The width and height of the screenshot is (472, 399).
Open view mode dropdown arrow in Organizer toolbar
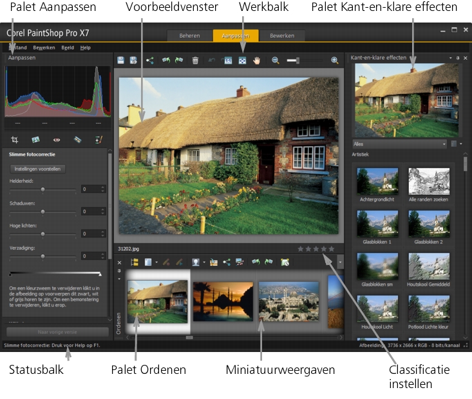pos(156,263)
